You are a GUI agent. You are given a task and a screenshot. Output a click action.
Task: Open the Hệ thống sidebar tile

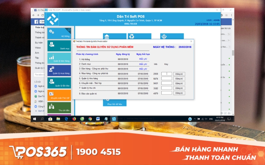click(x=59, y=33)
